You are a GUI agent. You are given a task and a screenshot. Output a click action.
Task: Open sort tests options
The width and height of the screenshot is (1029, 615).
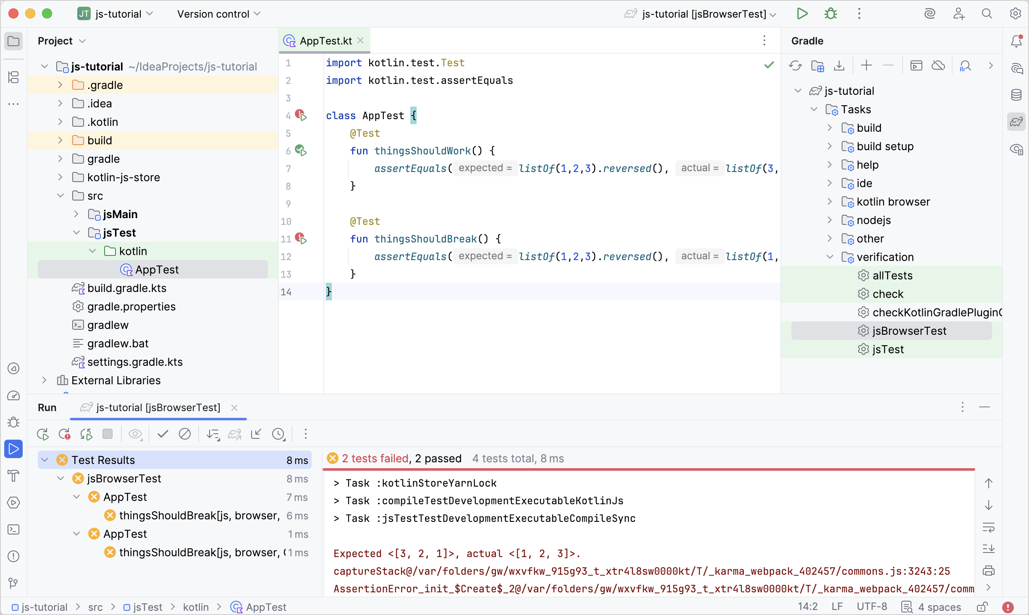pos(213,434)
